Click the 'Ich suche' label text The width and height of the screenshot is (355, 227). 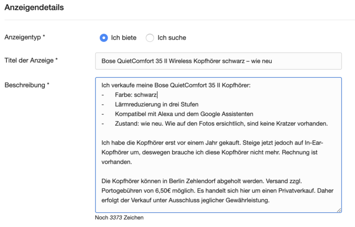tap(172, 38)
